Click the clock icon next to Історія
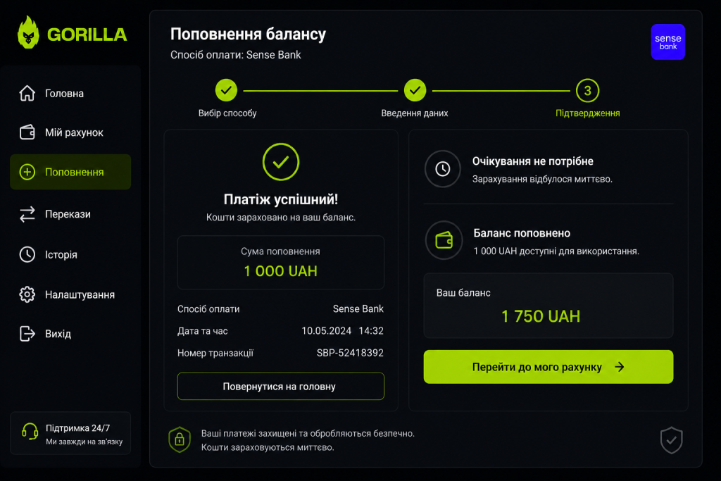This screenshot has width=721, height=481. (27, 254)
